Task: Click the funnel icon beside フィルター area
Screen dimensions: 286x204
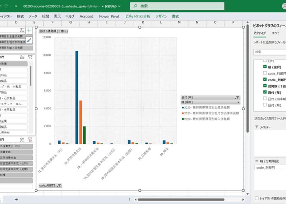Action: point(257,127)
